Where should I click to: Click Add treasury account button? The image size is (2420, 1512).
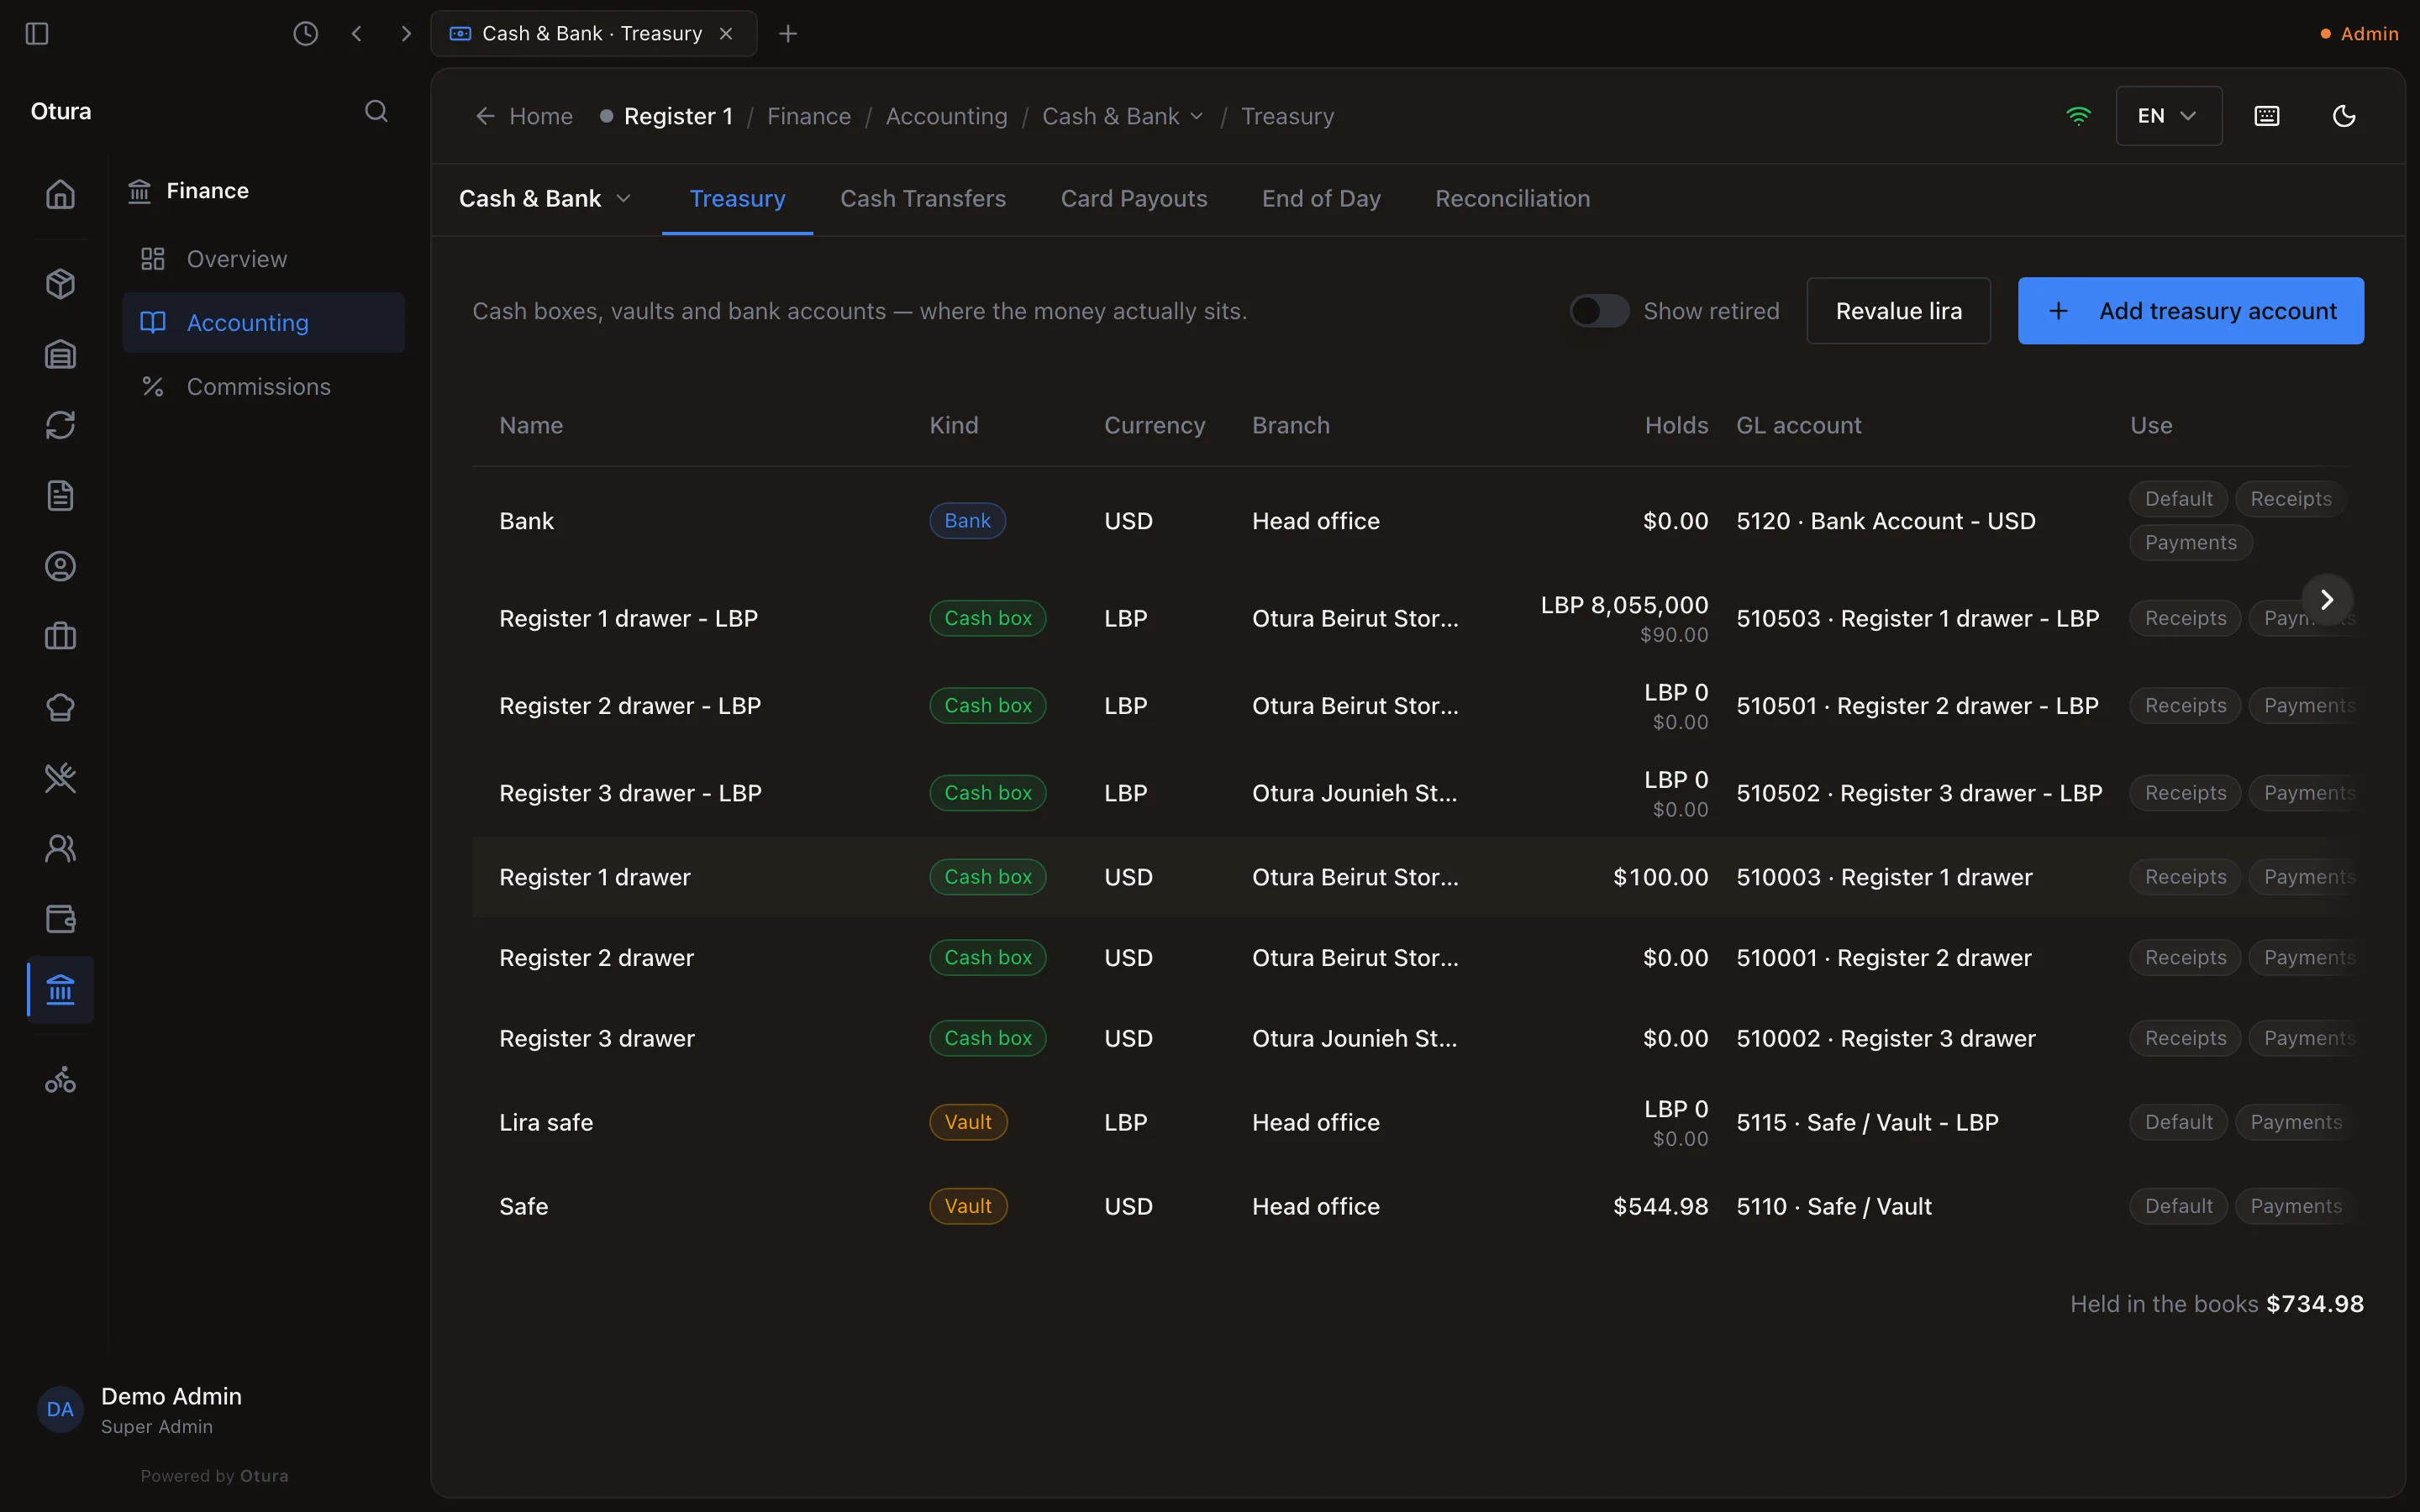coord(2190,311)
